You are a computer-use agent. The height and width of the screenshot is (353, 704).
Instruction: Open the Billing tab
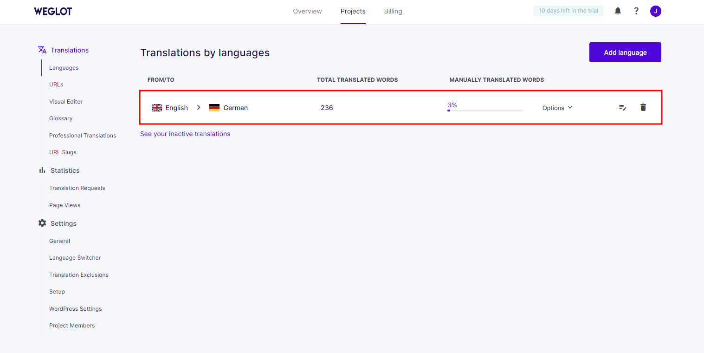pos(393,11)
